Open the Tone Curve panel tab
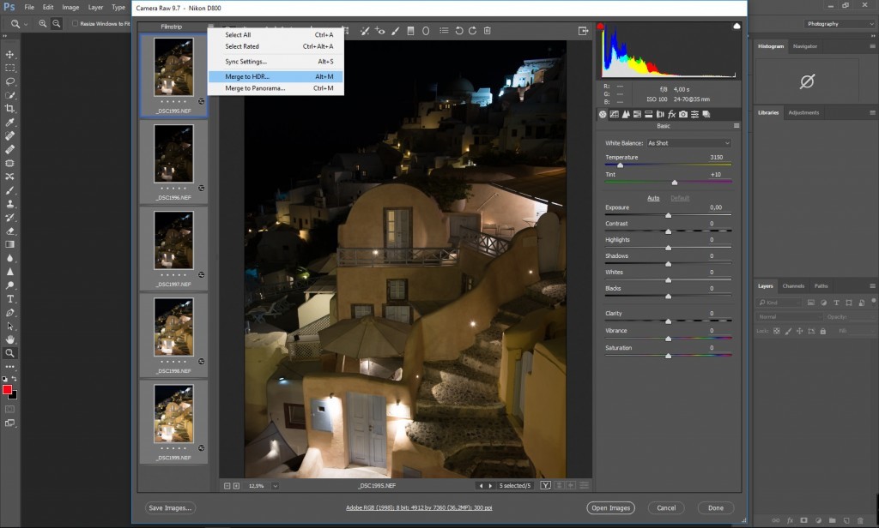879x528 pixels. pyautogui.click(x=615, y=114)
